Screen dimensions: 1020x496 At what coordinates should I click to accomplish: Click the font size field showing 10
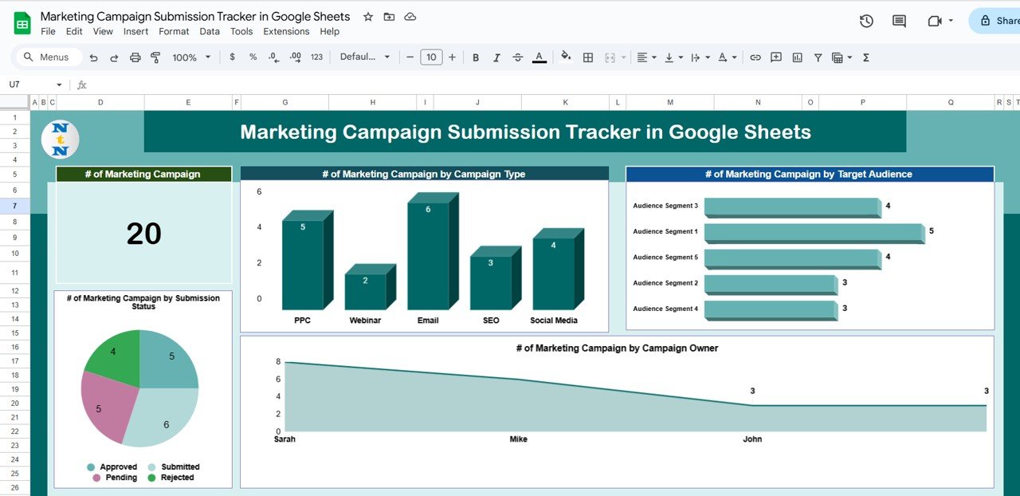(431, 57)
